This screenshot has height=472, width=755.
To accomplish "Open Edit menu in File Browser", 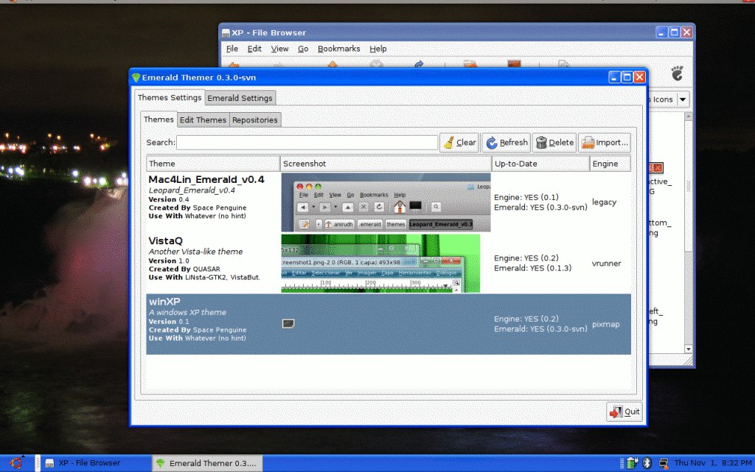I will pos(254,49).
